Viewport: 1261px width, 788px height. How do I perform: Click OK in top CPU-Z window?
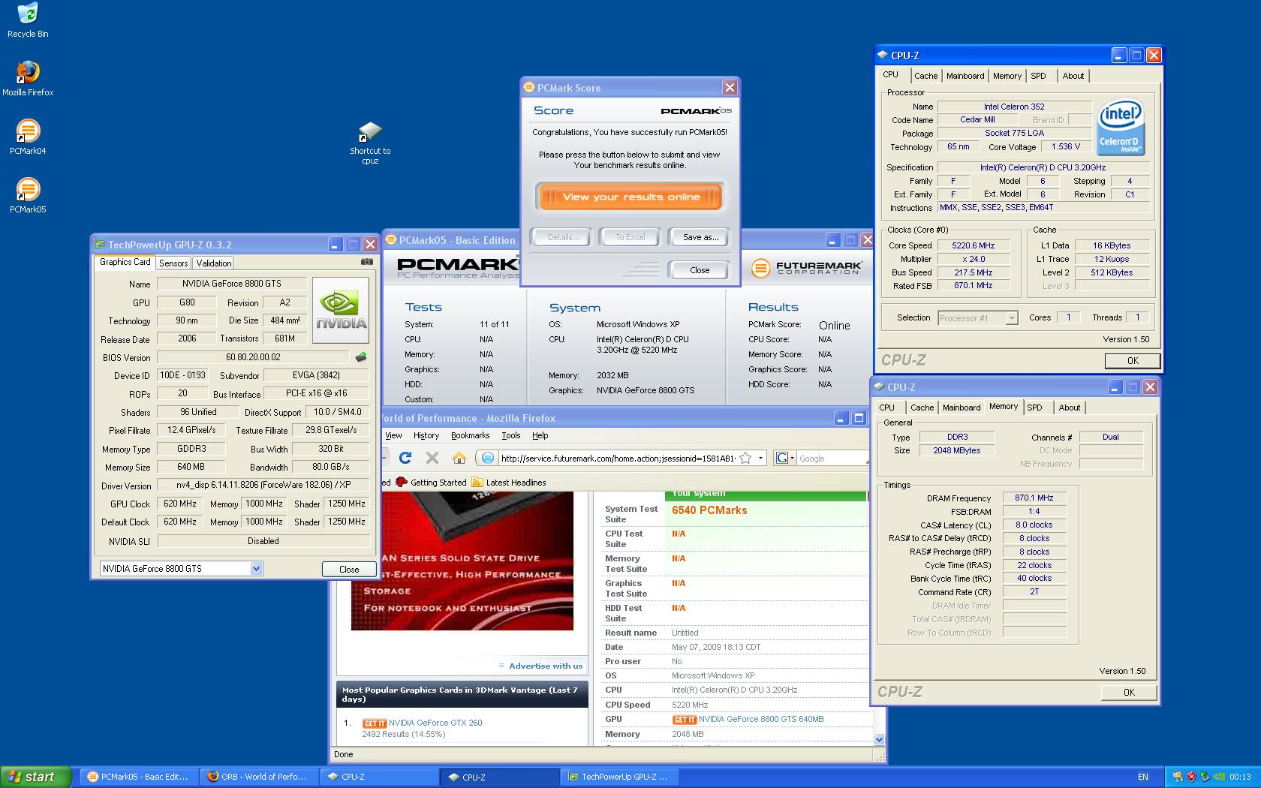coord(1133,361)
